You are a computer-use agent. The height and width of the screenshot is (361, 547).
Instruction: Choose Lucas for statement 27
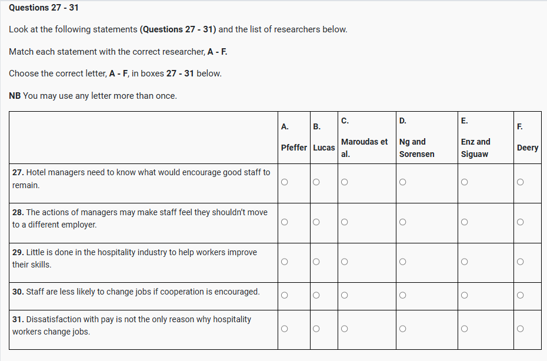tap(316, 182)
